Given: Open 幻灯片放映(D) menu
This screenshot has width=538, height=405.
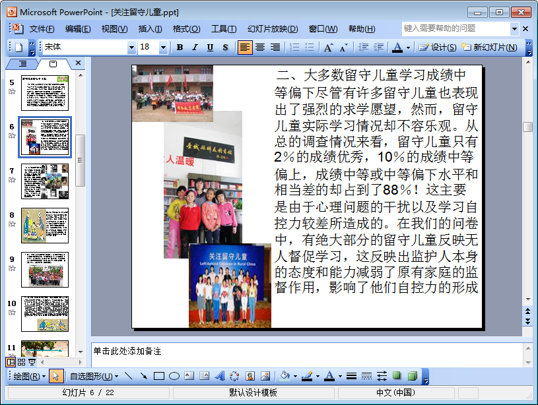Looking at the screenshot, I should 273,29.
